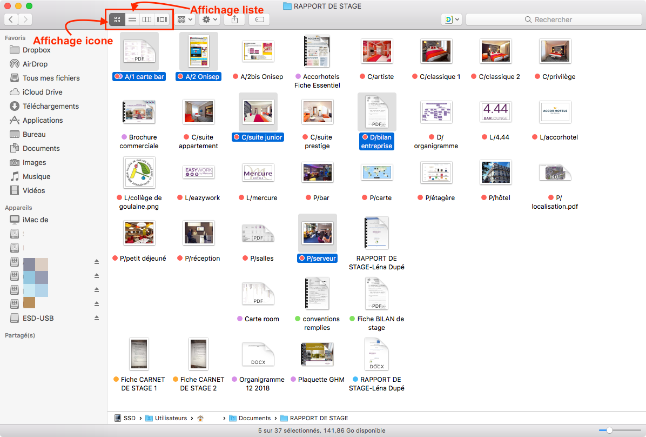Open Téléchargements in the sidebar
The height and width of the screenshot is (437, 646).
point(50,106)
